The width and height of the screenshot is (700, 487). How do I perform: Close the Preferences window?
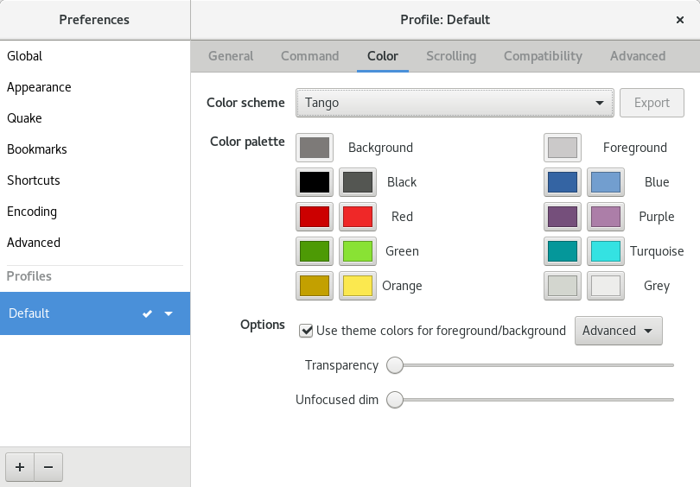680,19
